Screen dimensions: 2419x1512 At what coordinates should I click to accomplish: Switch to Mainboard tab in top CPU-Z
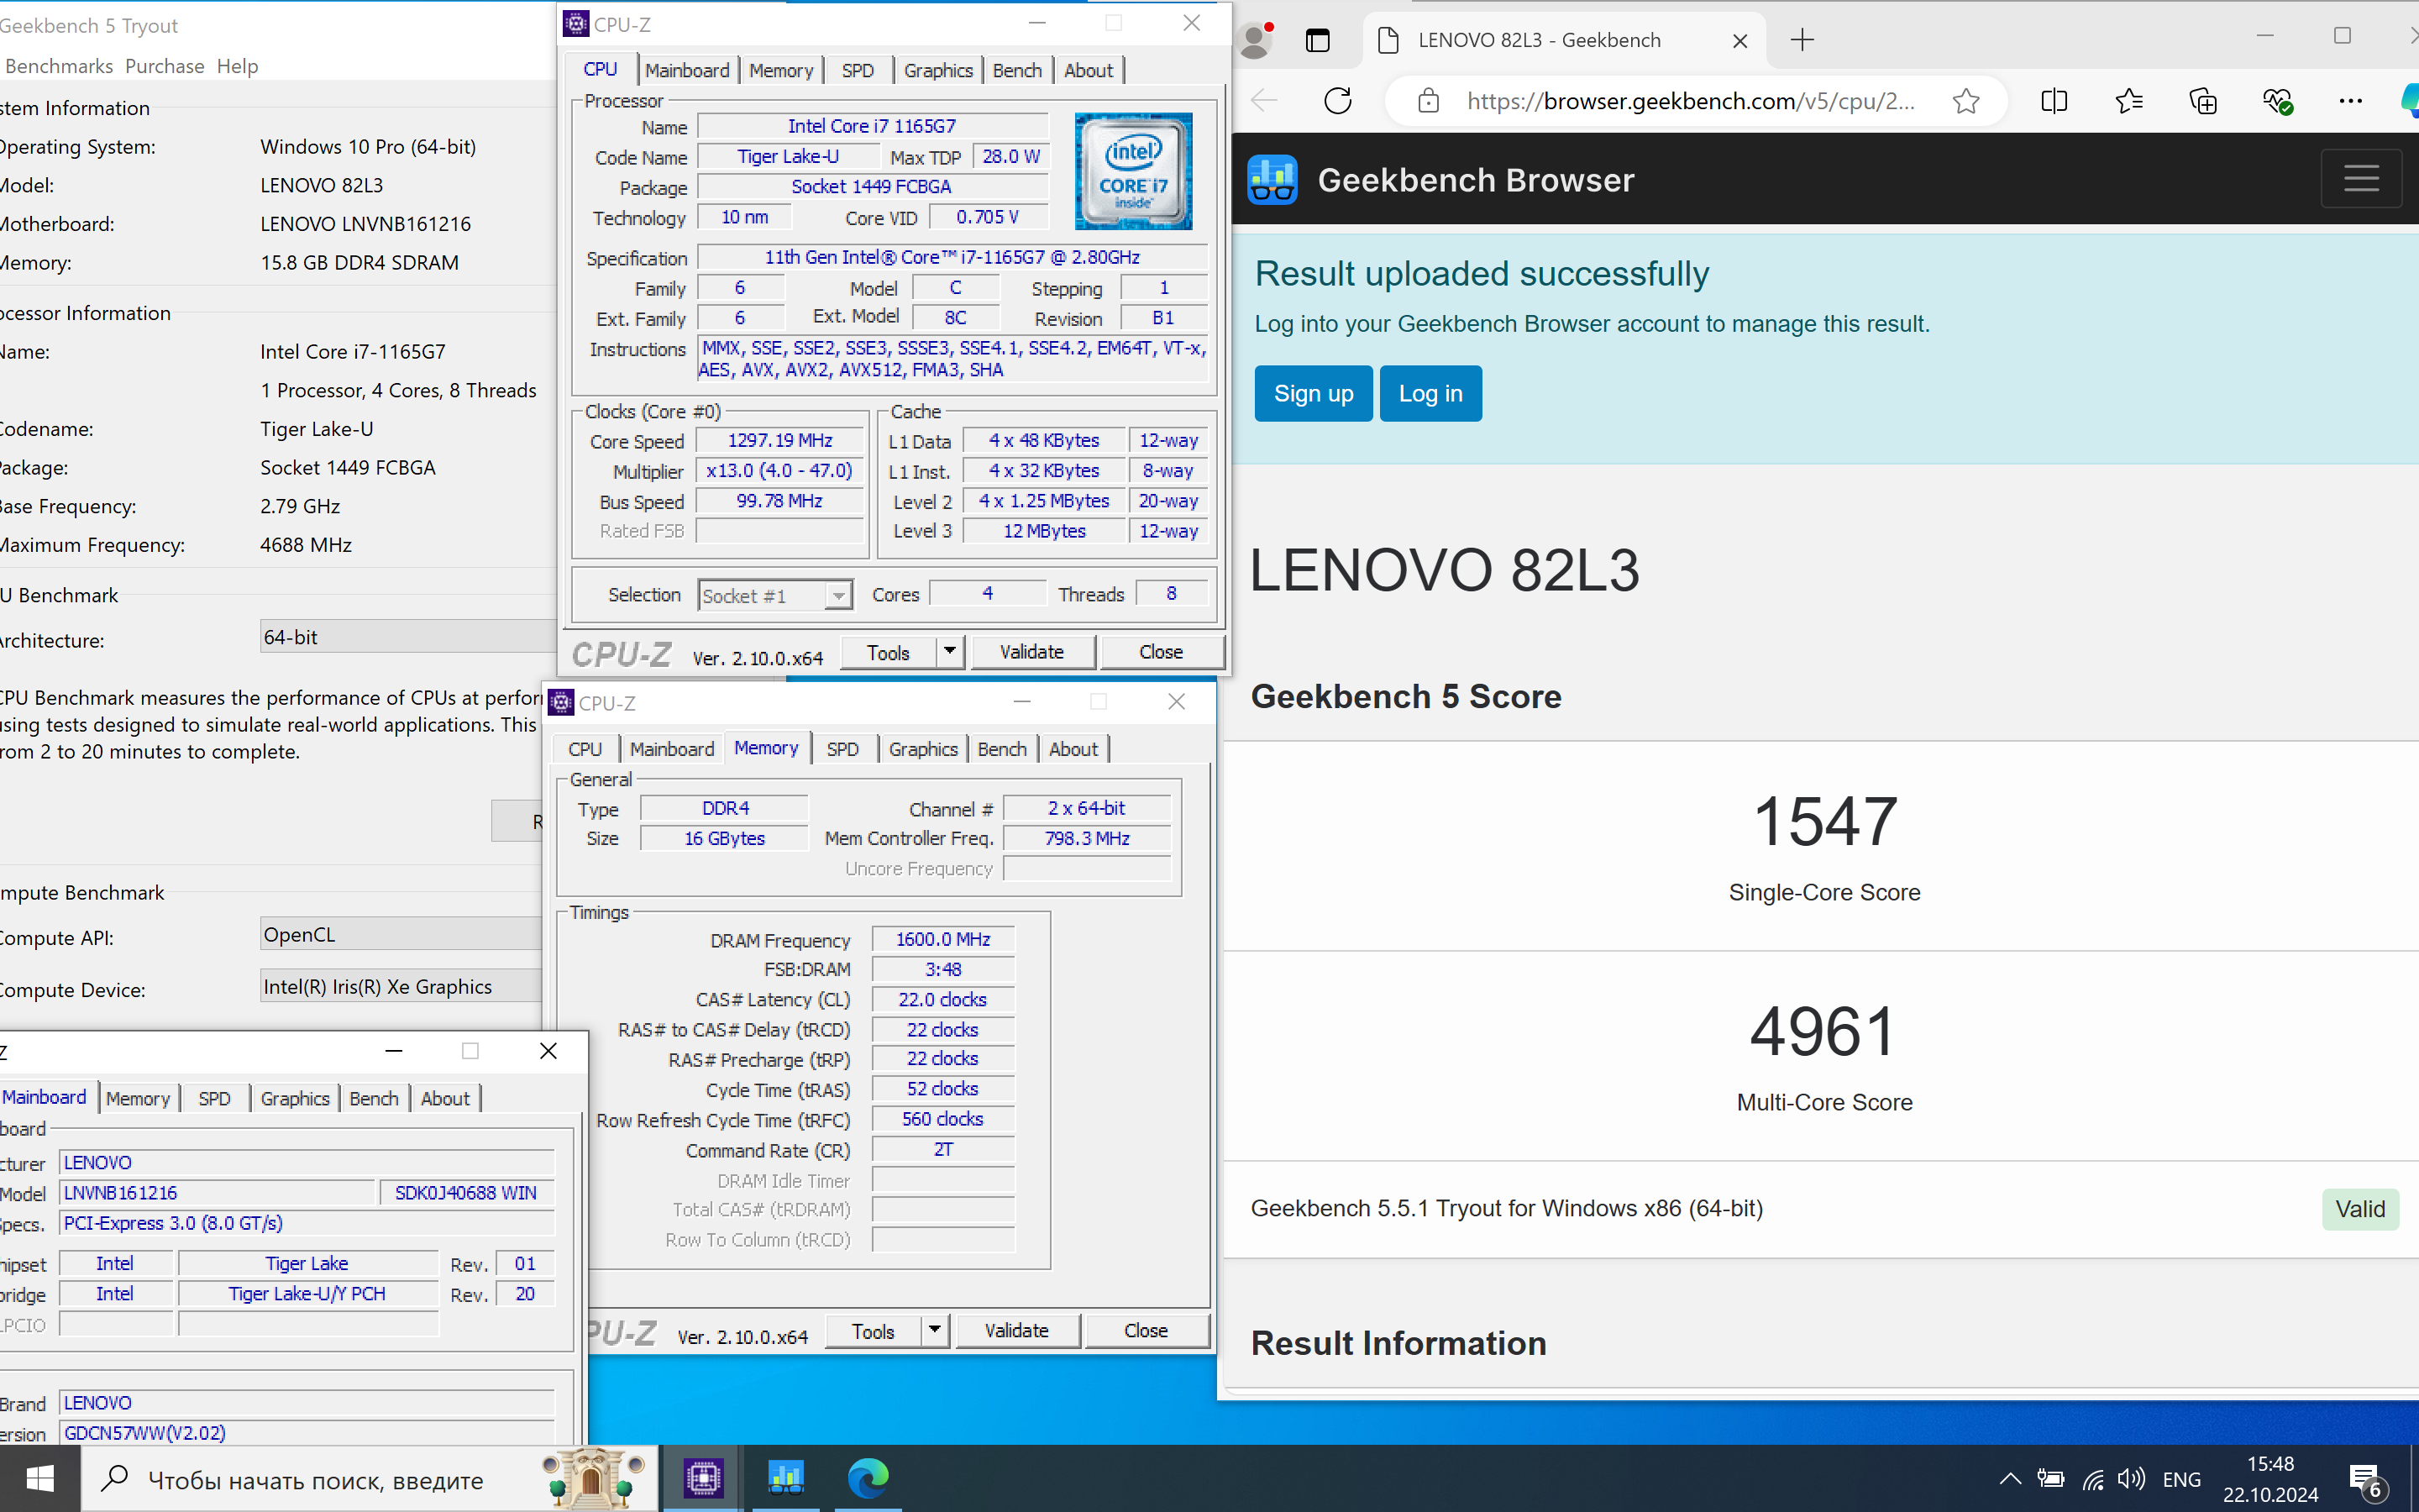click(x=687, y=70)
